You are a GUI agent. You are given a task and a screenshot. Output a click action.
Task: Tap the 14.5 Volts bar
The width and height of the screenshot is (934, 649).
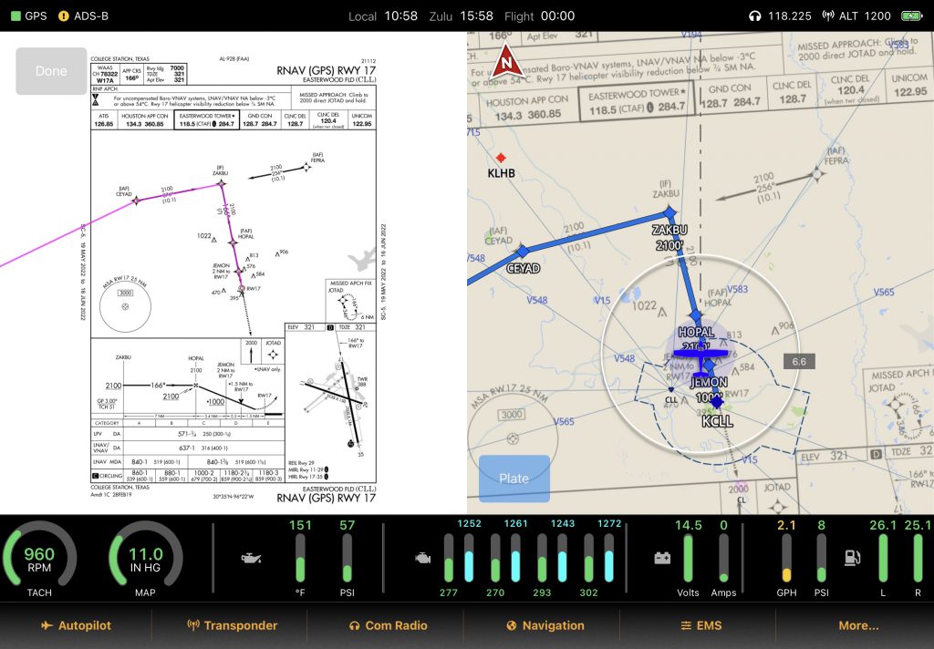pos(688,558)
